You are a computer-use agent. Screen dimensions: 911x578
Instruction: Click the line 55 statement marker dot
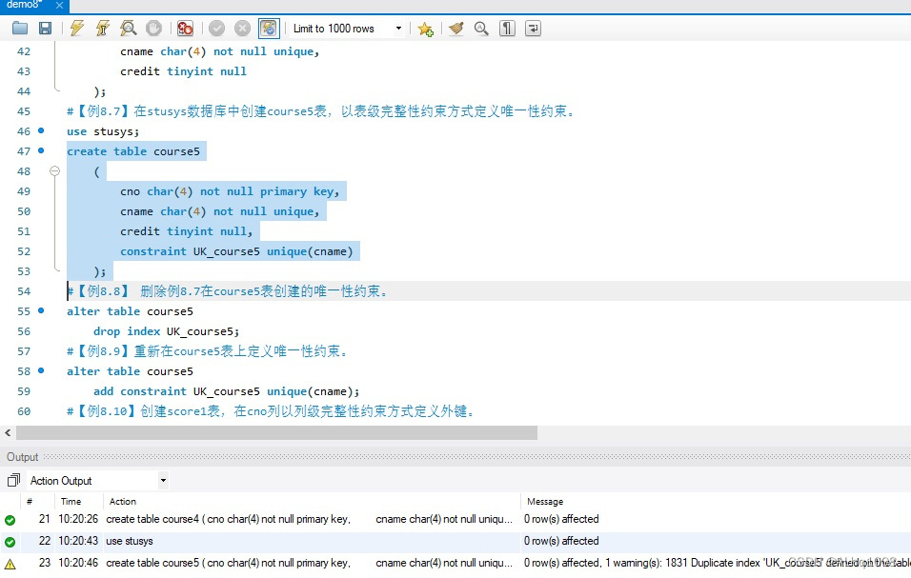click(x=41, y=310)
